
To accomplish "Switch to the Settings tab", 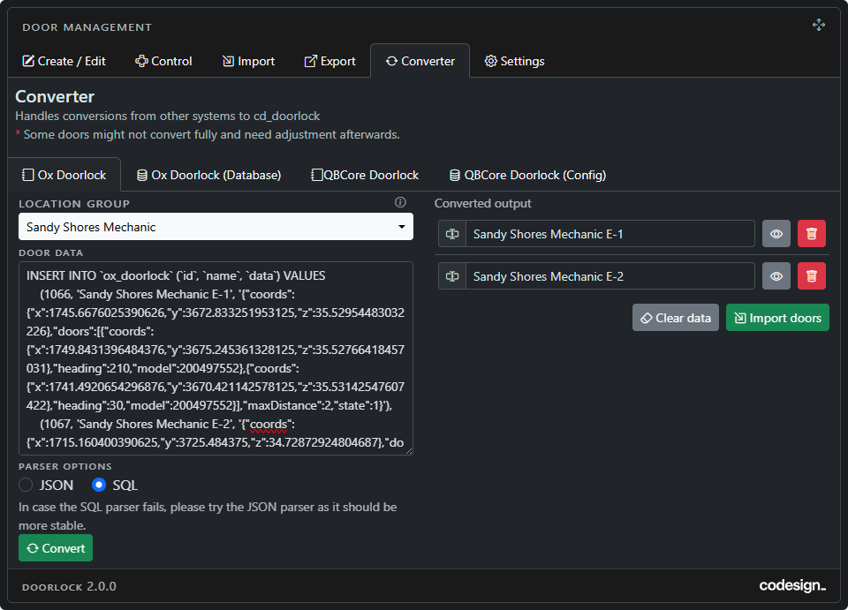I will pos(514,61).
